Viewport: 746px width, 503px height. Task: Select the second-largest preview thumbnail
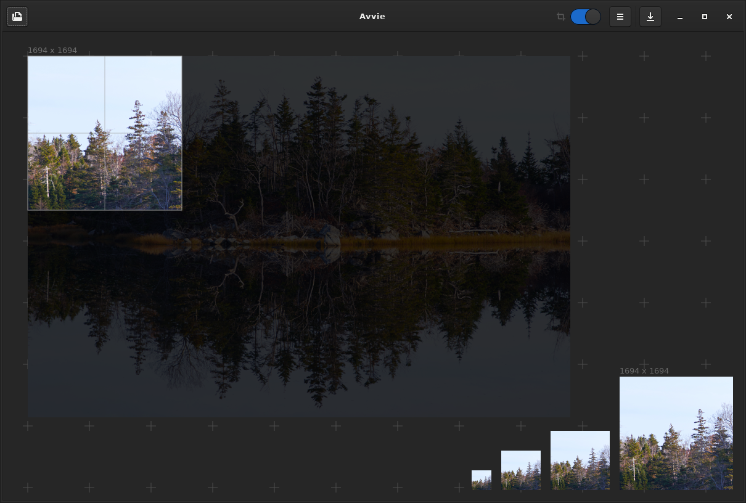pyautogui.click(x=580, y=460)
